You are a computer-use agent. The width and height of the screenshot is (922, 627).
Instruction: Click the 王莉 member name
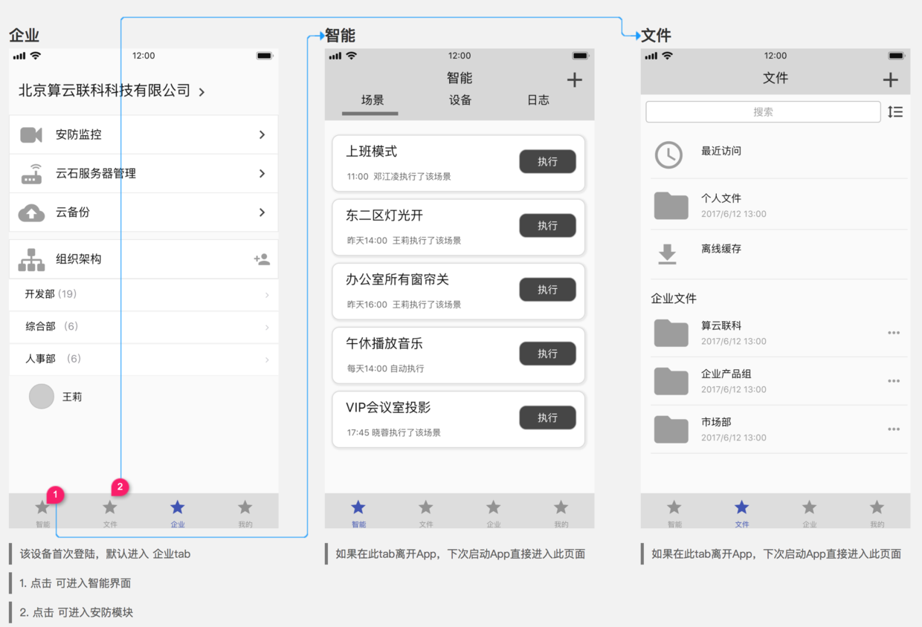point(72,397)
